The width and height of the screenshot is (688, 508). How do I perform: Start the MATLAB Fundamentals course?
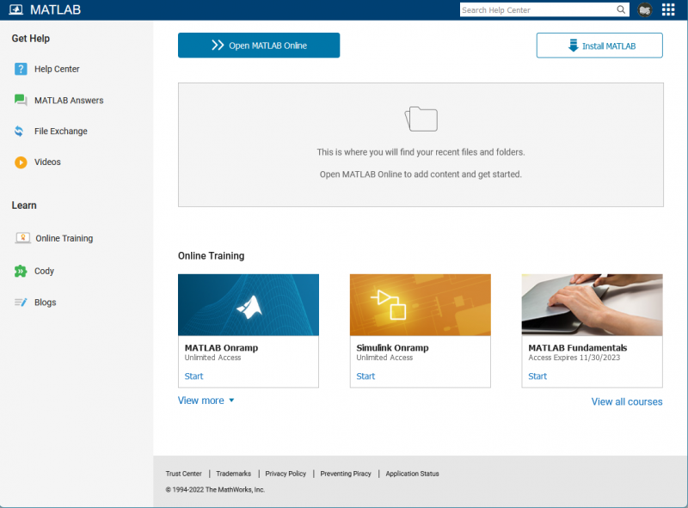[x=537, y=376]
